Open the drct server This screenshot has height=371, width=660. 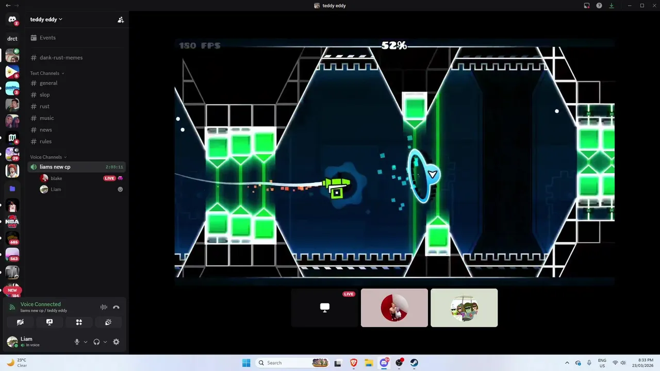click(12, 39)
